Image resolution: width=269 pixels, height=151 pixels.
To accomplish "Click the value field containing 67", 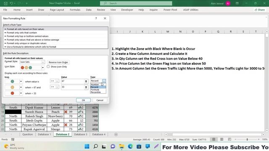I will click(x=73, y=81).
